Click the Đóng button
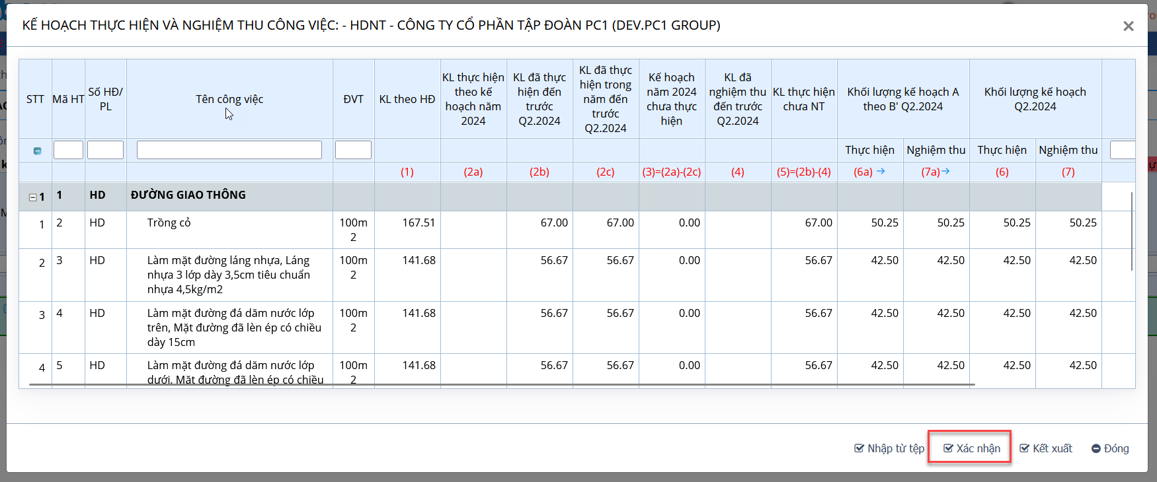 [x=1110, y=448]
